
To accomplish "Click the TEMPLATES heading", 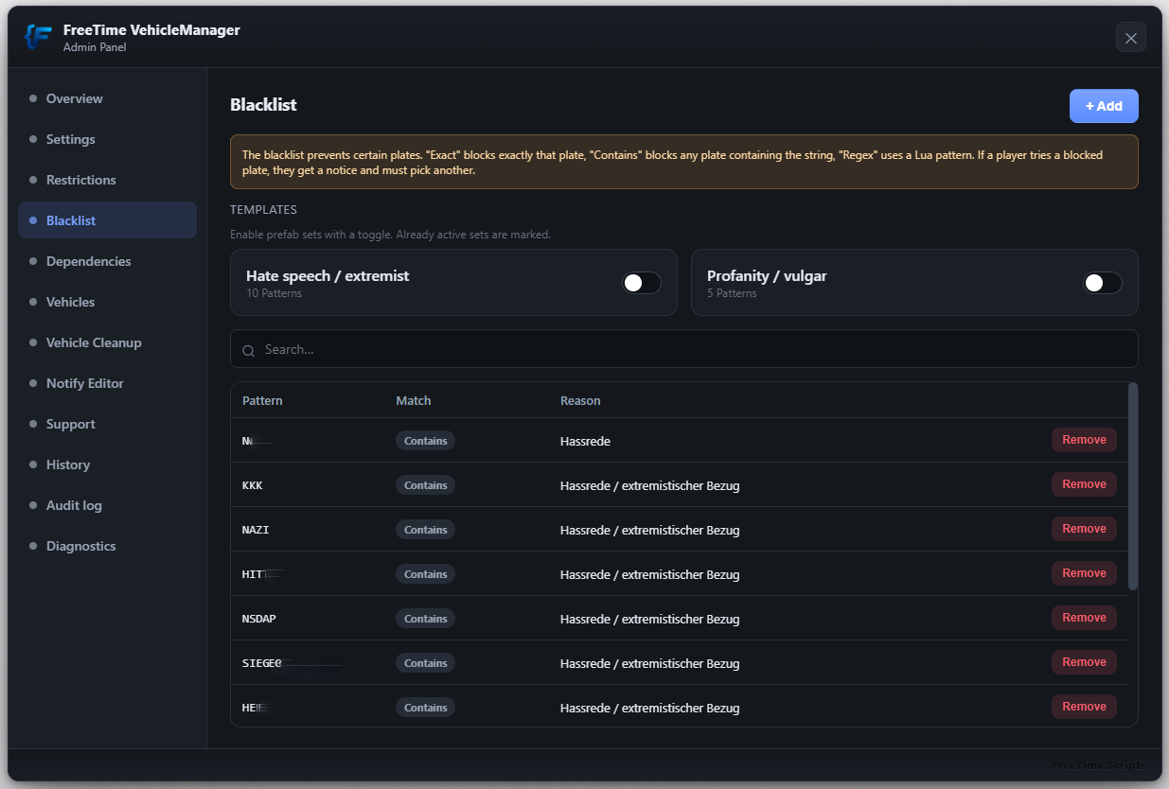I will tap(263, 209).
